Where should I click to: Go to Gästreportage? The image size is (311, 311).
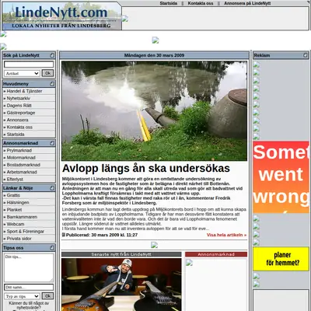click(x=21, y=113)
